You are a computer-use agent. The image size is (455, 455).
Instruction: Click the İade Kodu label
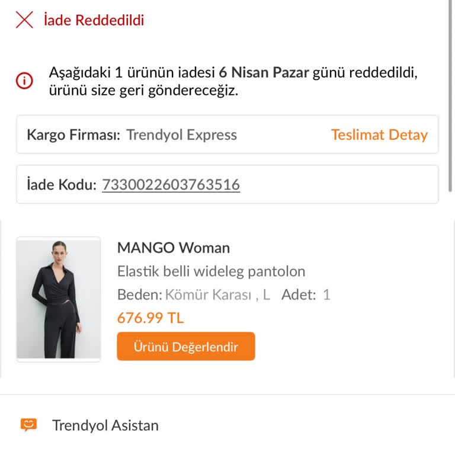[x=62, y=184]
